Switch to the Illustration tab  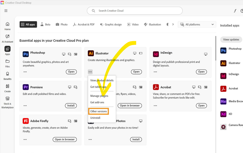[153, 24]
